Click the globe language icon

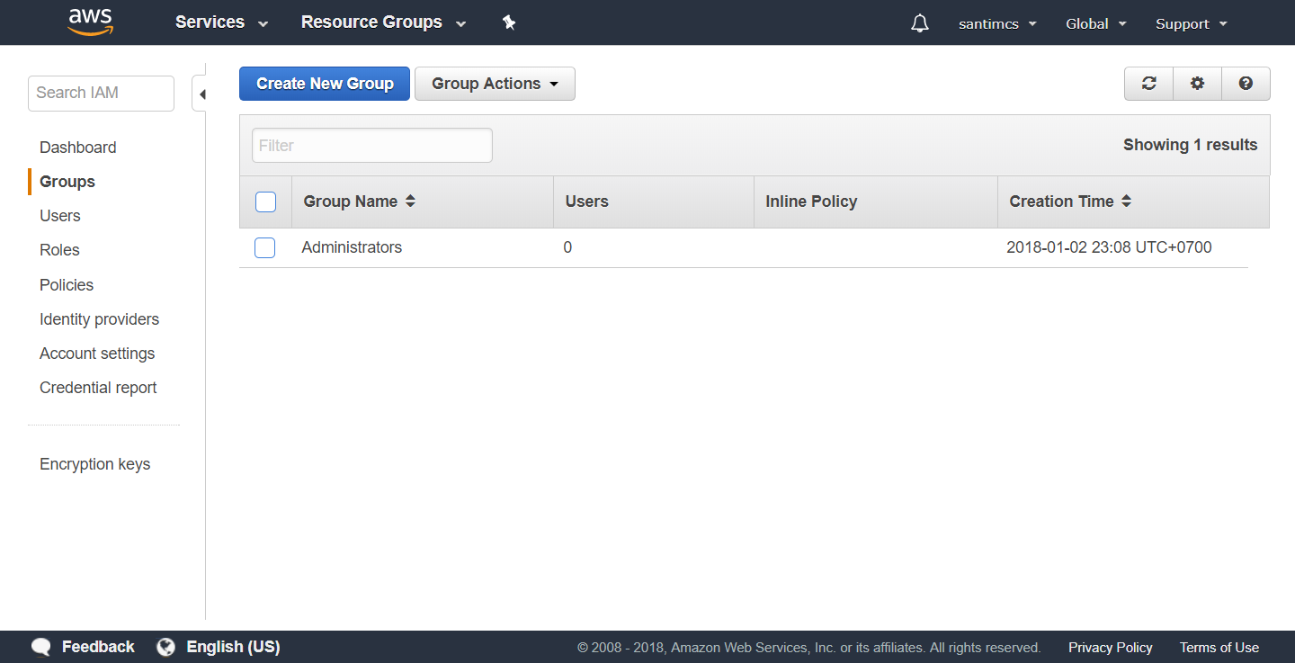click(x=165, y=647)
